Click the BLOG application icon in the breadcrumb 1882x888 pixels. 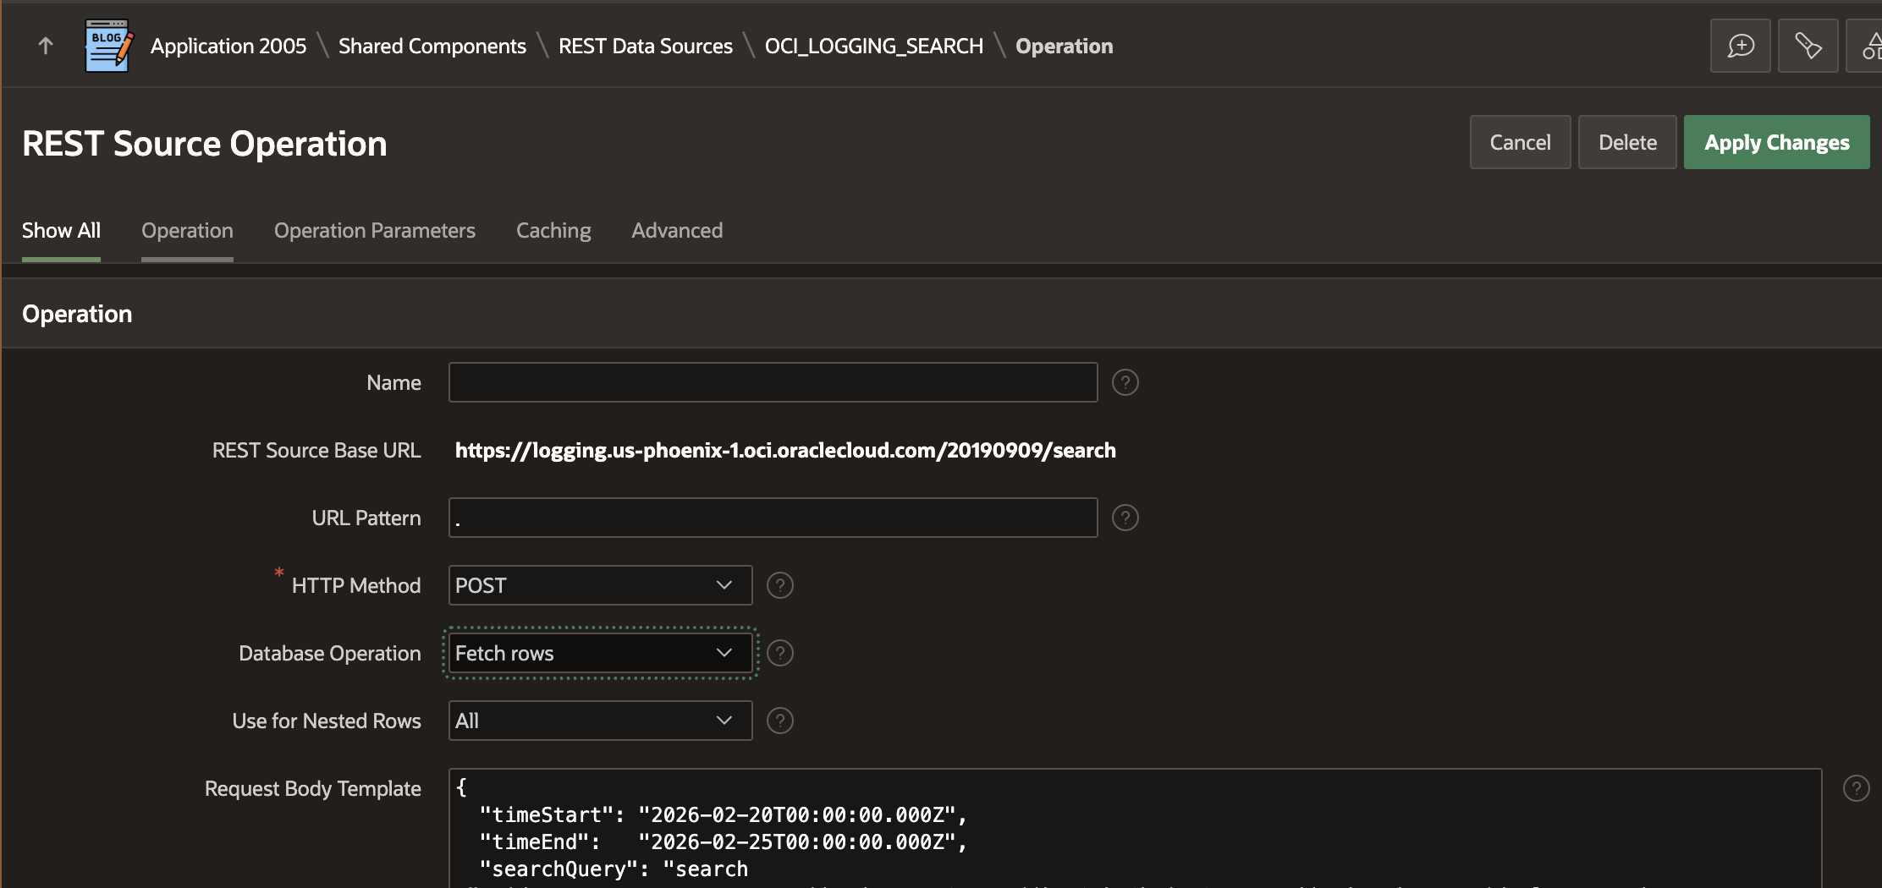click(105, 45)
